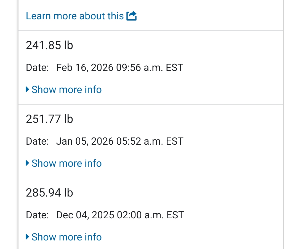Select the 241.85 lb weight value
The height and width of the screenshot is (249, 298).
[x=49, y=45]
